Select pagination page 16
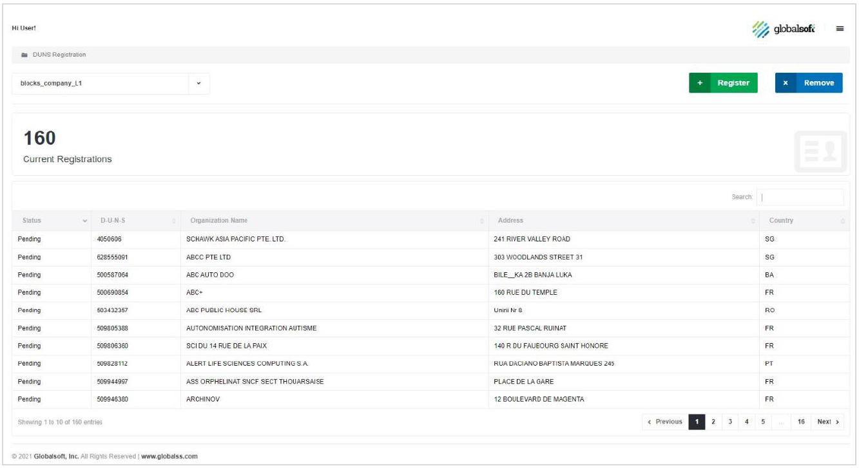This screenshot has width=859, height=468. pos(801,422)
